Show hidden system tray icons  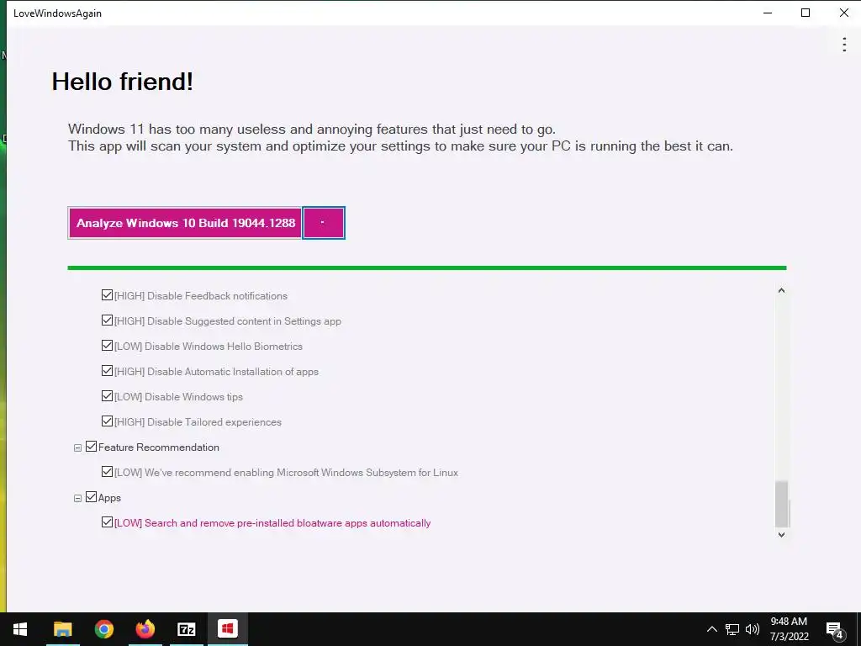tap(711, 629)
